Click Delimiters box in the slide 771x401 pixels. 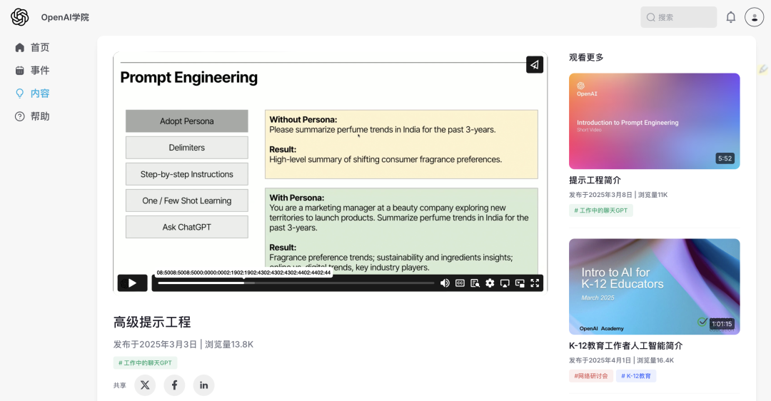(x=187, y=148)
